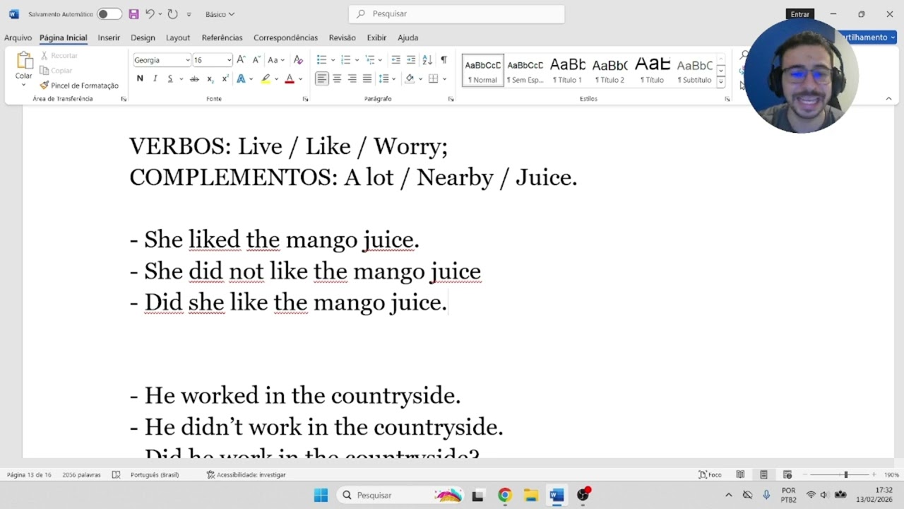Click the Increase font size icon
Screen dimensions: 904x509
point(242,60)
